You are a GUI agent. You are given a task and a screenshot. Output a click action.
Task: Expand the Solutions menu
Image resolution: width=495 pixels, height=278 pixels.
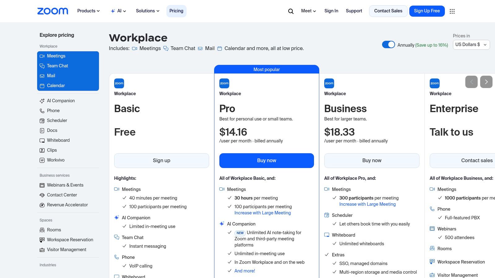coord(148,11)
